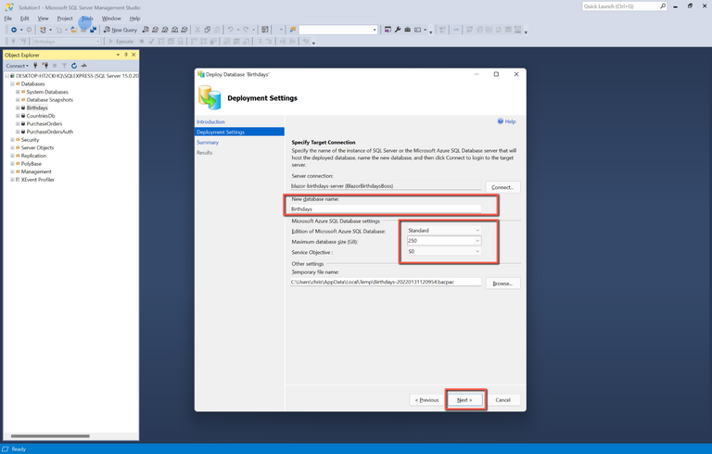Open the Tools menu

click(86, 18)
